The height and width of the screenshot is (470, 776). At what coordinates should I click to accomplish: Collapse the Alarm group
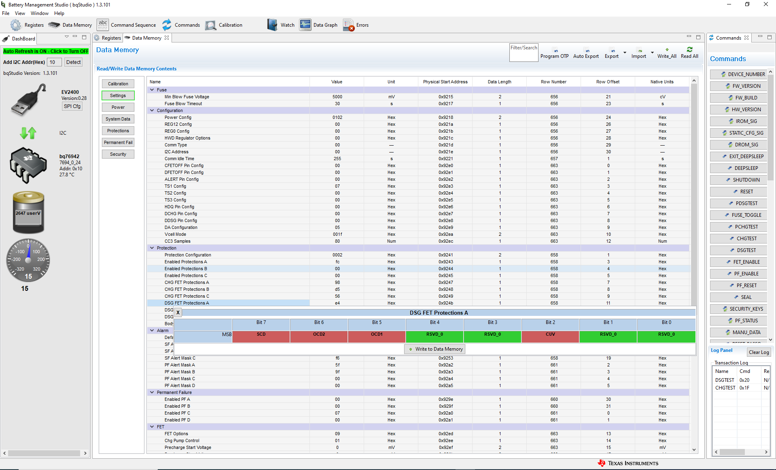tap(152, 330)
